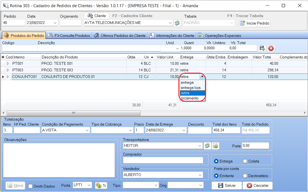Switch to Produtos do Pedido tab
Viewport: 308px width, 192px height.
pos(24,36)
